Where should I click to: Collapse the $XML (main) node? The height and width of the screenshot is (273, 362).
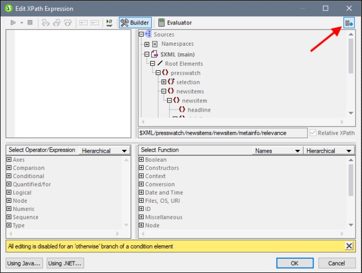(x=147, y=54)
